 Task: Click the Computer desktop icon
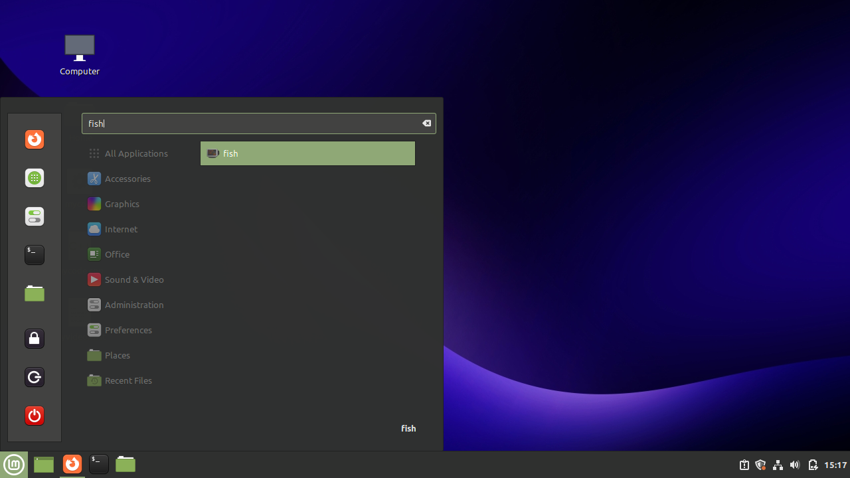click(x=80, y=55)
